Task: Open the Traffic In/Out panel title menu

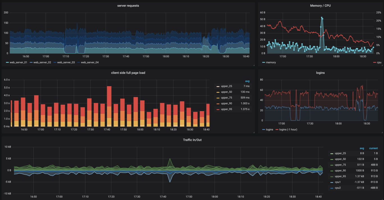Action: [192, 140]
